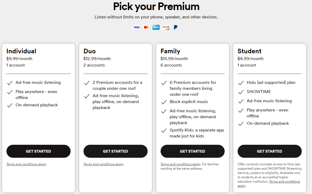Click checkmark next to Spotify Kids feature

164,130
